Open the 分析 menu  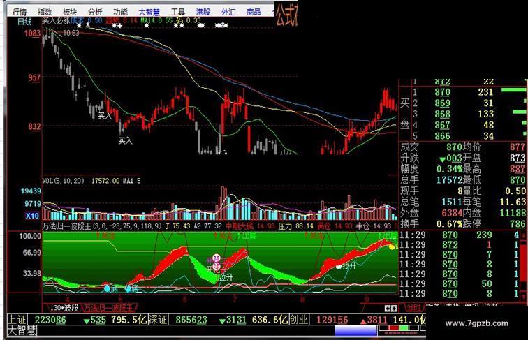(x=95, y=12)
